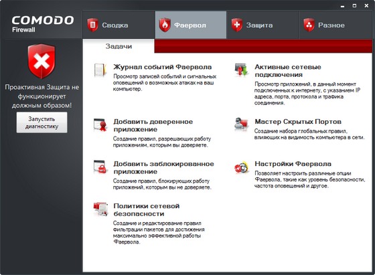Click the firewall settings gears icon
This screenshot has width=375, height=275.
pyautogui.click(x=241, y=167)
